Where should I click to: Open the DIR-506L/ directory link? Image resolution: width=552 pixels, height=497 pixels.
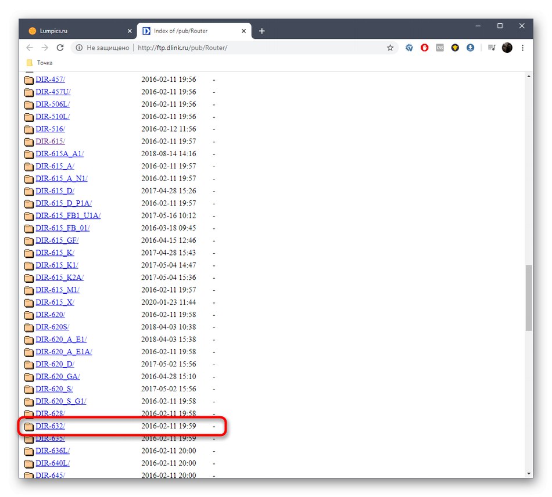[x=52, y=104]
